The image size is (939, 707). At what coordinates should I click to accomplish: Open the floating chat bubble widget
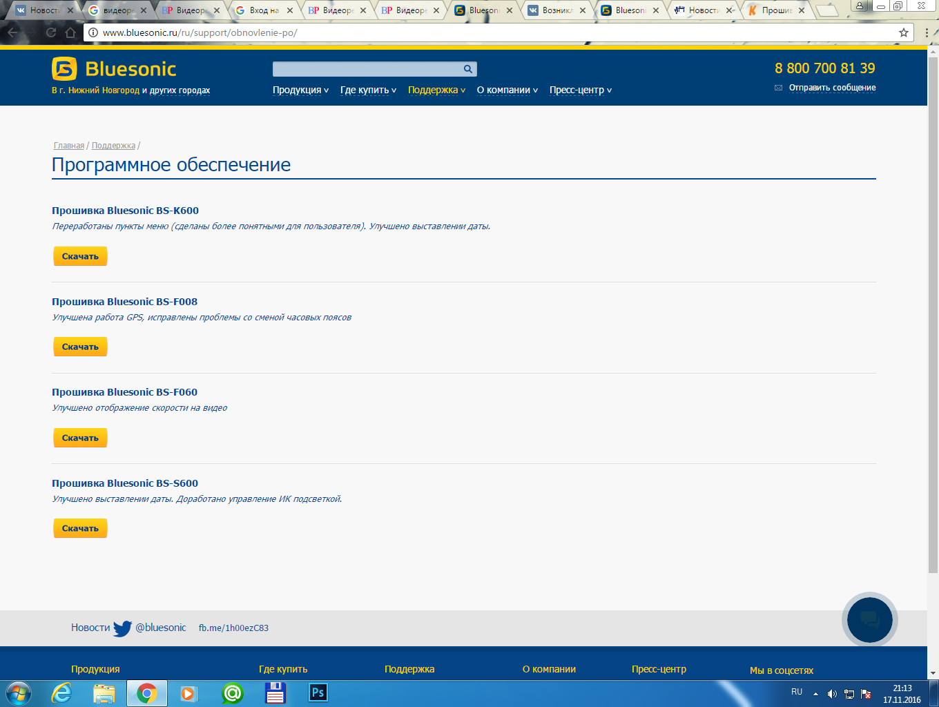coord(869,620)
